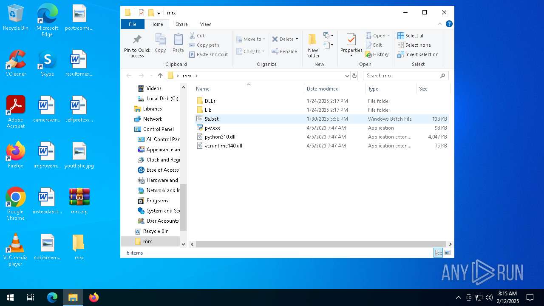
Task: Select the DLLs folder
Action: click(x=321, y=101)
